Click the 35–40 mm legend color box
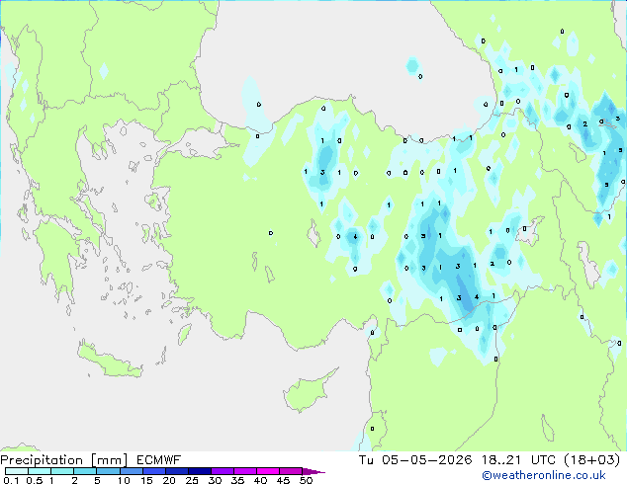This screenshot has width=627, height=484. (244, 471)
